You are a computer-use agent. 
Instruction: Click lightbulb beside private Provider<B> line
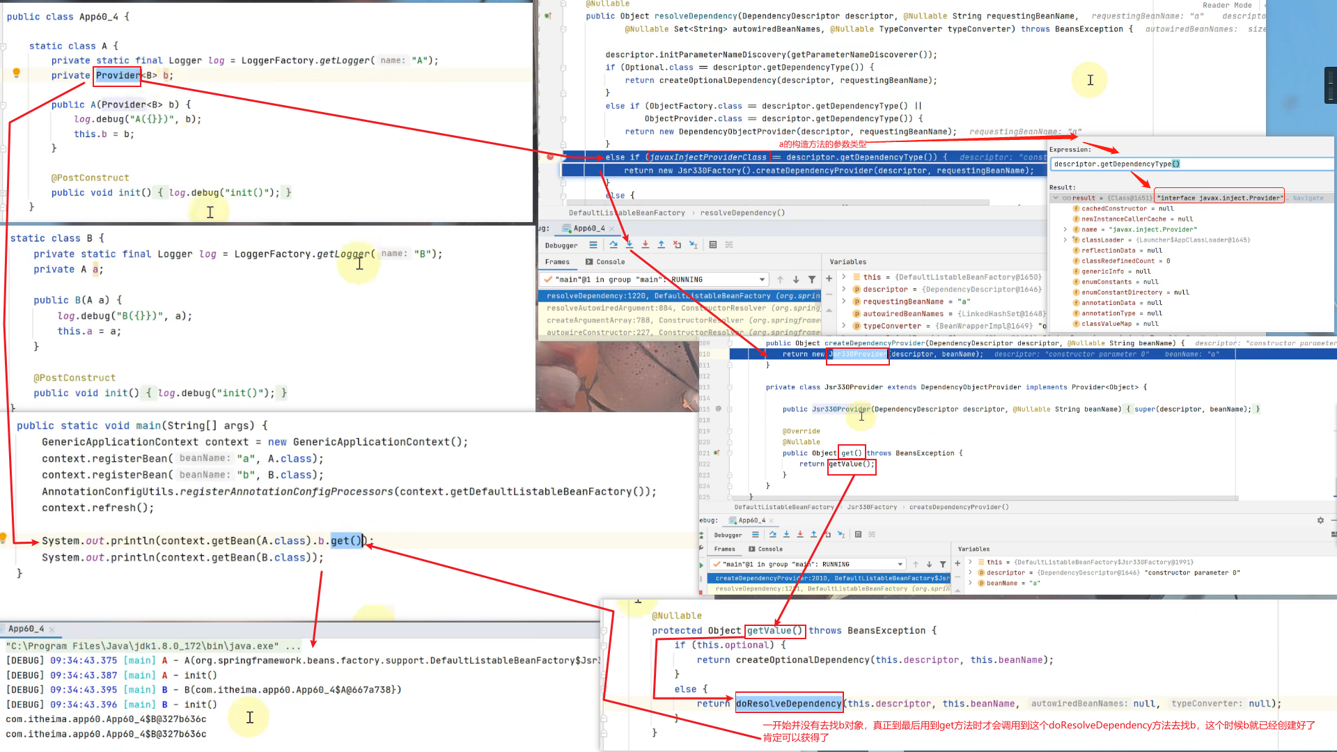(17, 73)
